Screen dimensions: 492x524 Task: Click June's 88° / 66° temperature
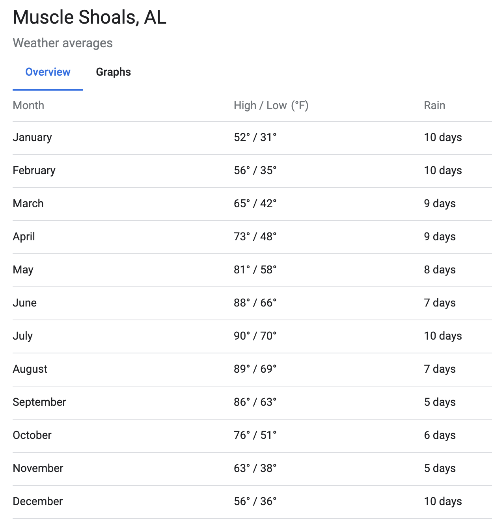click(x=255, y=303)
